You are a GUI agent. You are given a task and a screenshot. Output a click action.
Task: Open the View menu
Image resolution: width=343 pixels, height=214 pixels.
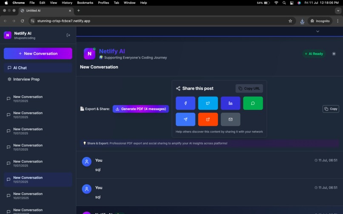coord(53,3)
